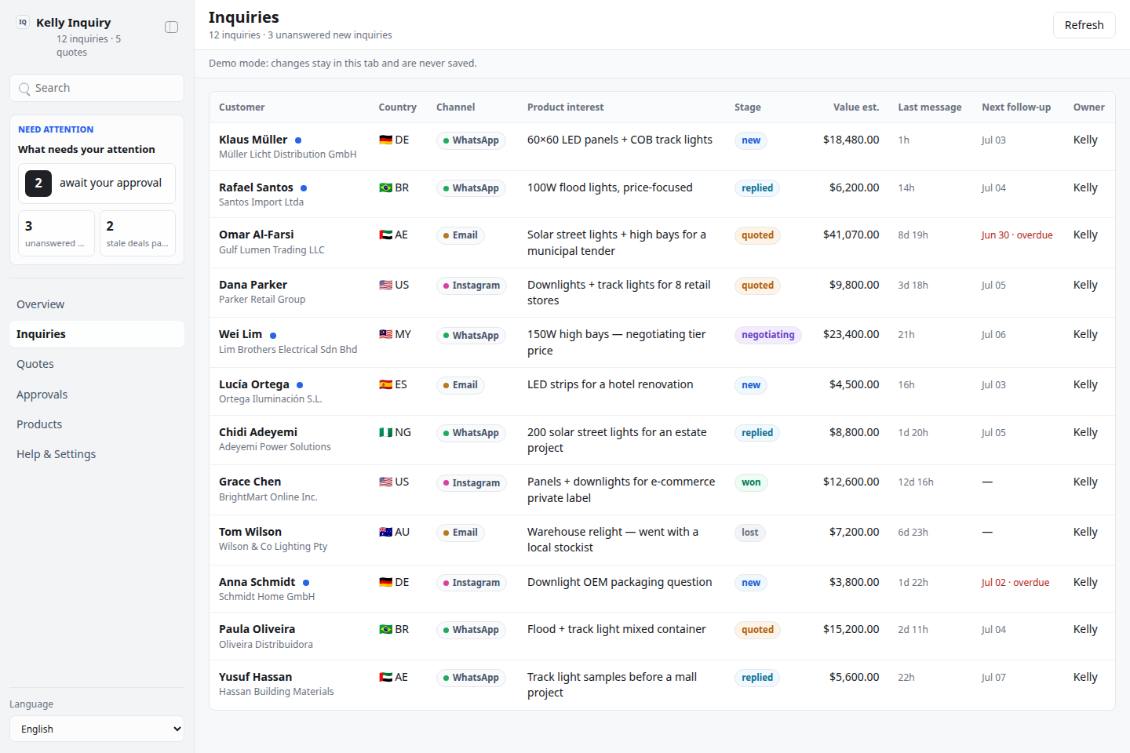
Task: Click the UAE flag in Omar Al-Farsi row
Action: [385, 235]
